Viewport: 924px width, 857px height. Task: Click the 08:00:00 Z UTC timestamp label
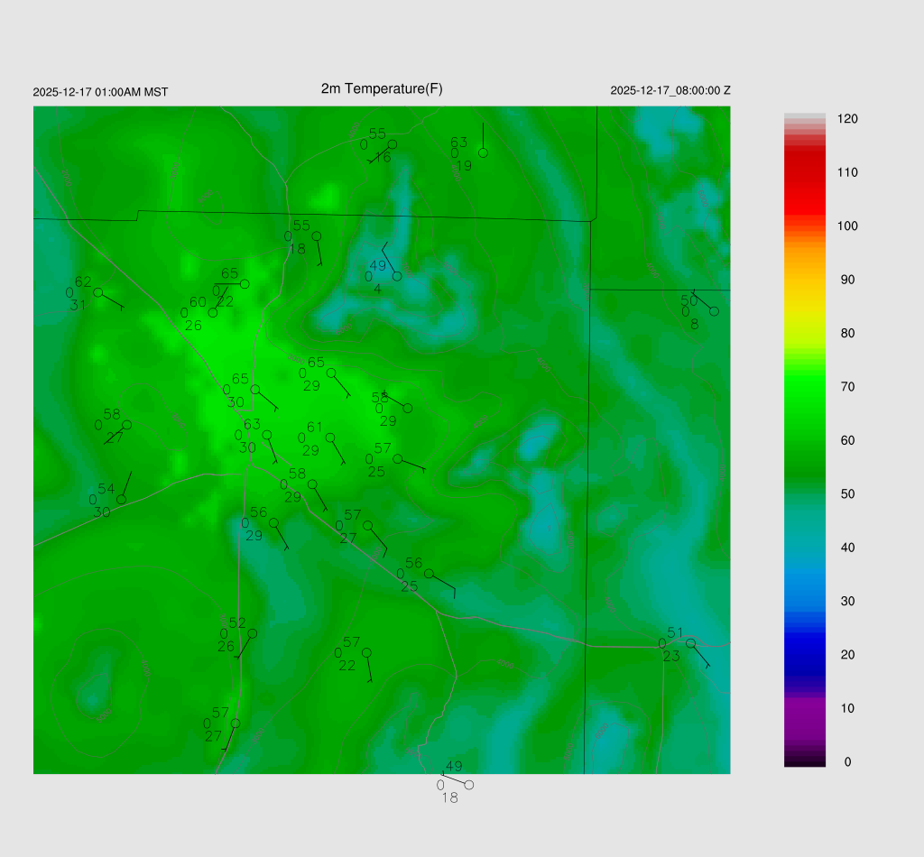[x=670, y=91]
